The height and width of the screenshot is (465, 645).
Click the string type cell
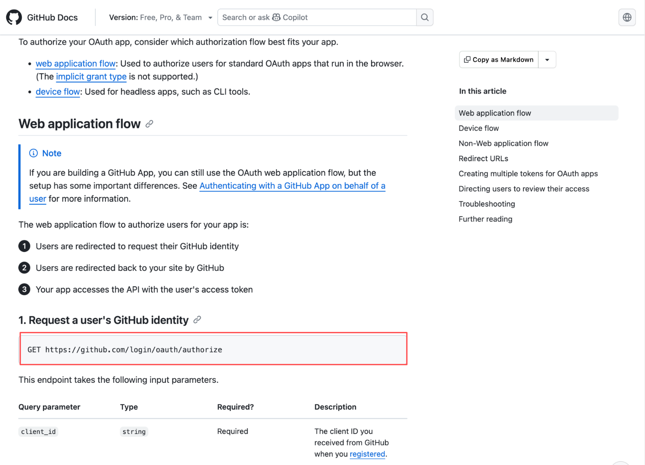[134, 432]
